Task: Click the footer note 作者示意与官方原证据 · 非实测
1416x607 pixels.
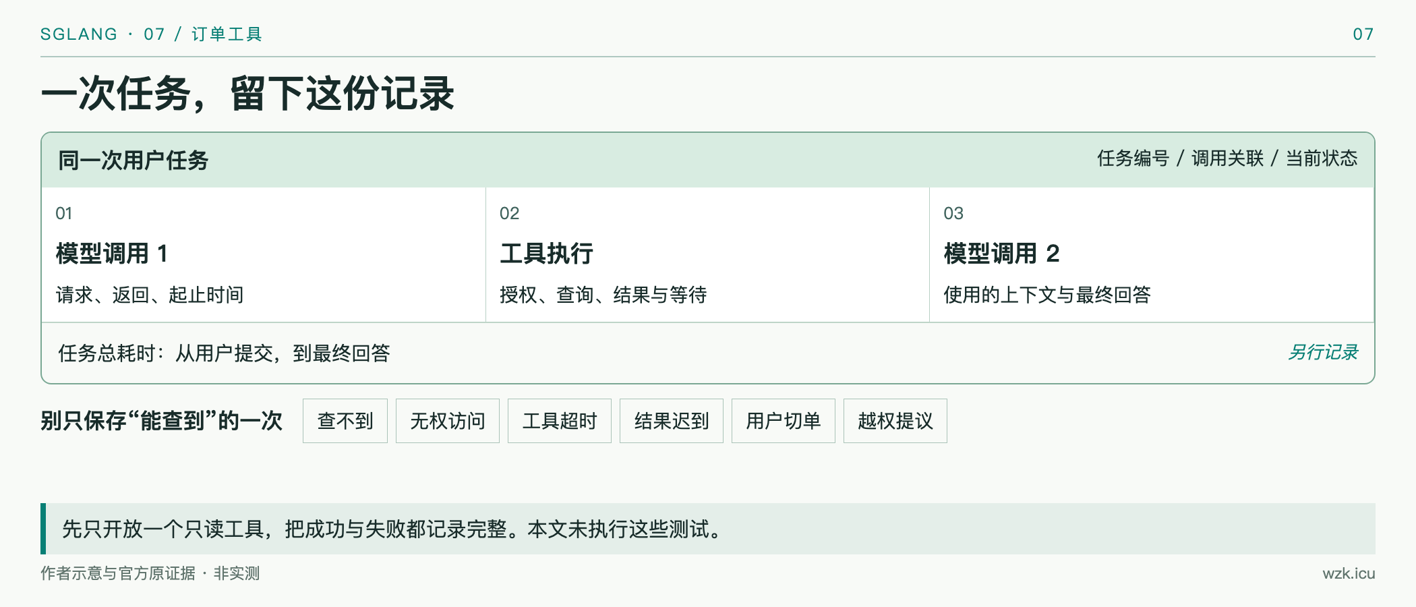Action: 150,573
